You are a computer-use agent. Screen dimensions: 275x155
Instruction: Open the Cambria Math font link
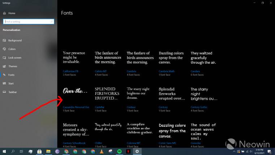click(x=166, y=71)
